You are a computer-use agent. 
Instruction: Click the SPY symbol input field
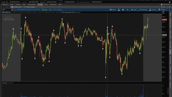6,10
